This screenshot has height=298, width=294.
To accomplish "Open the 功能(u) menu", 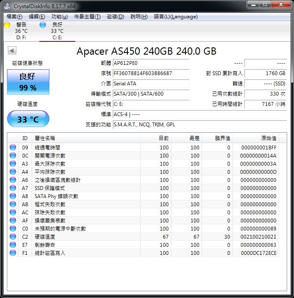I will coord(59,17).
